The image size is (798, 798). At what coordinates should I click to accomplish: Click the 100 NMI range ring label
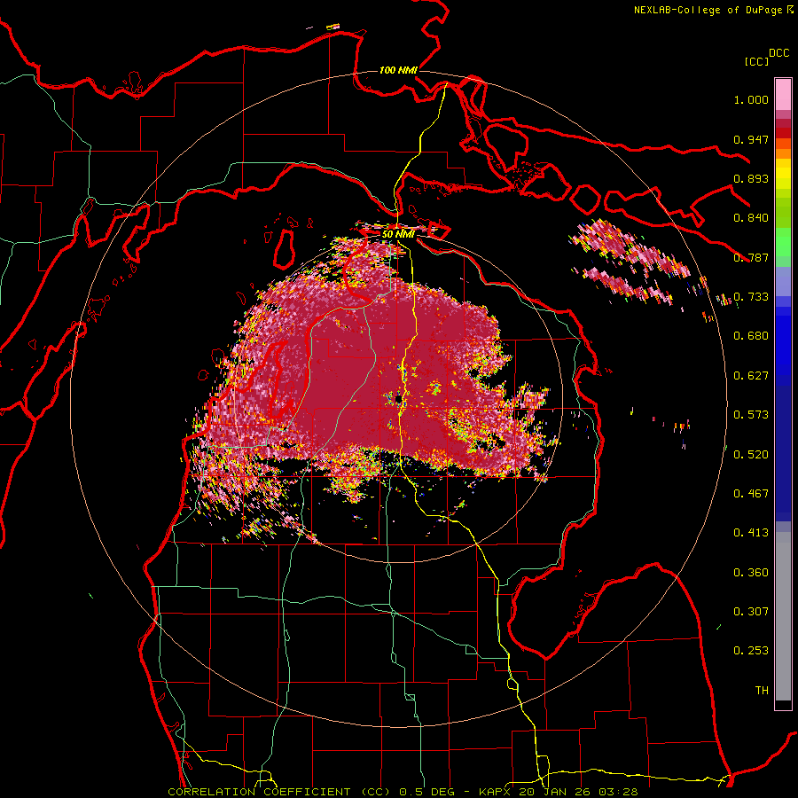pyautogui.click(x=398, y=70)
